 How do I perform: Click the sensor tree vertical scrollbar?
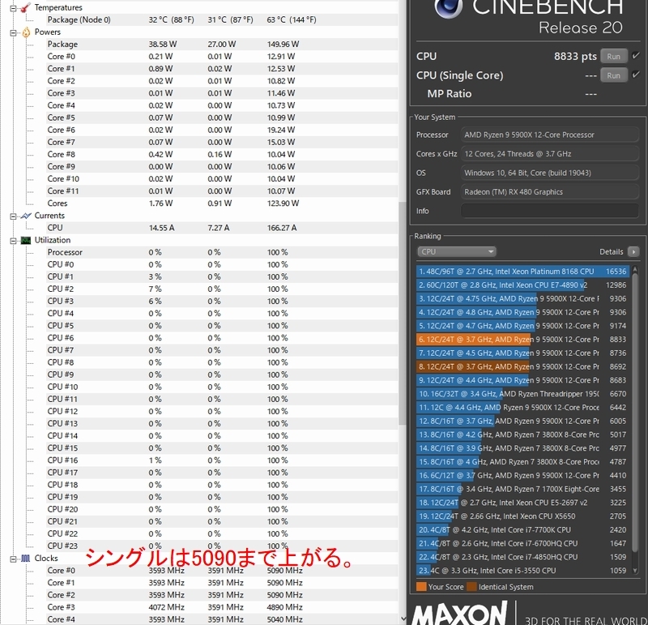pyautogui.click(x=402, y=313)
